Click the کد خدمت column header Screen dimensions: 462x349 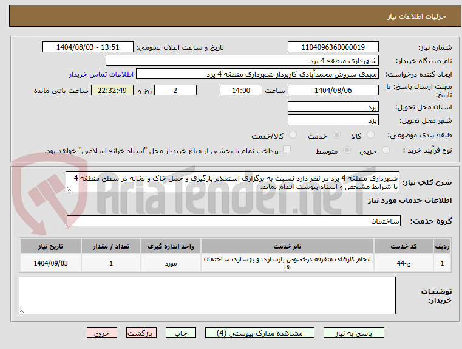403,246
